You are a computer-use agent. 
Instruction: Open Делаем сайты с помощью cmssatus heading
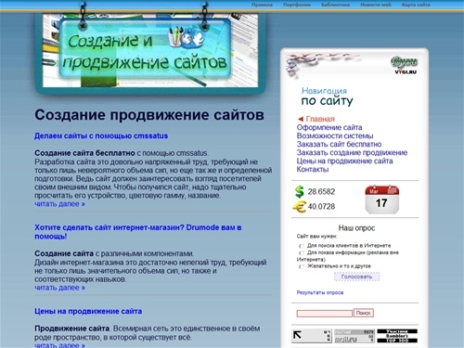pos(101,135)
